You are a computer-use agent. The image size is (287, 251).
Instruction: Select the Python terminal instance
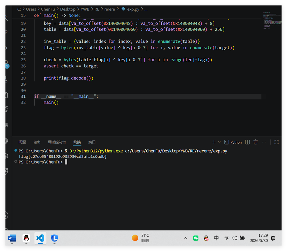(x=233, y=142)
